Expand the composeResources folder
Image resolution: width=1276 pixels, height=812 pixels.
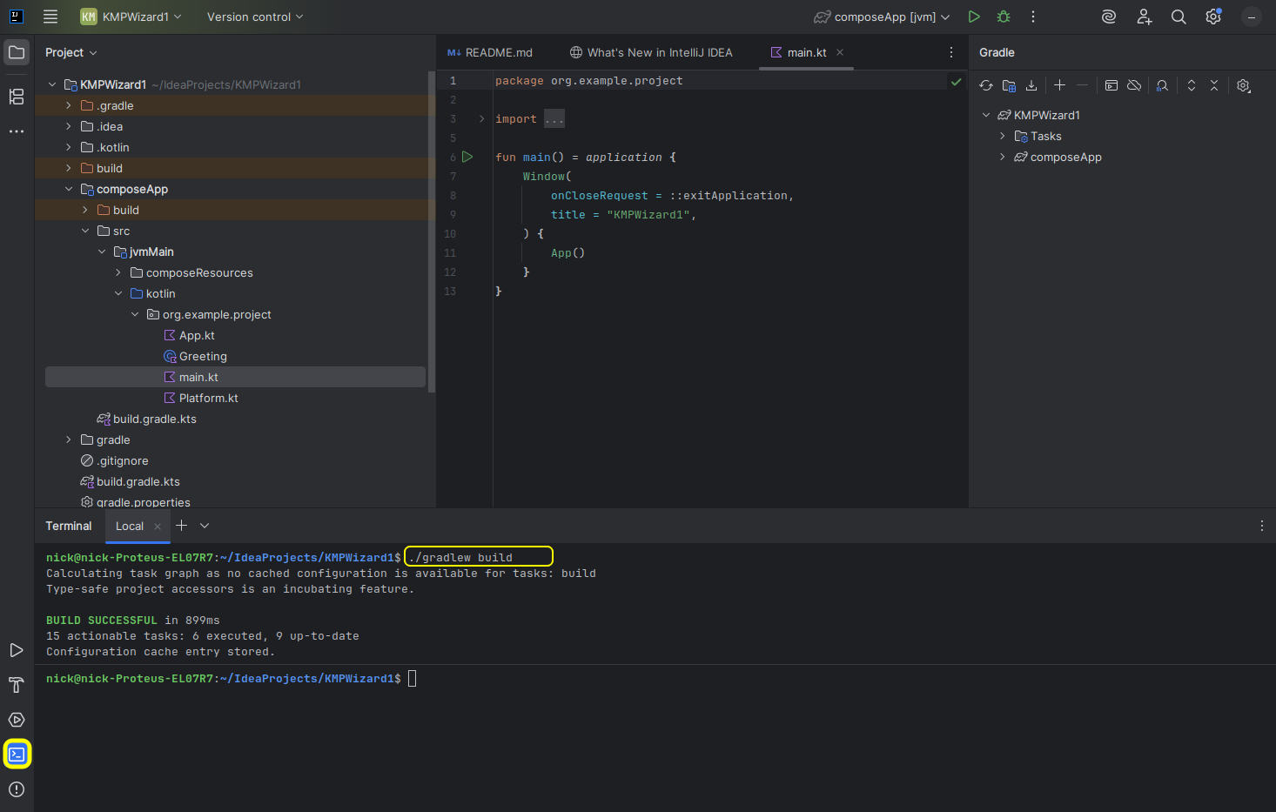coord(118,272)
